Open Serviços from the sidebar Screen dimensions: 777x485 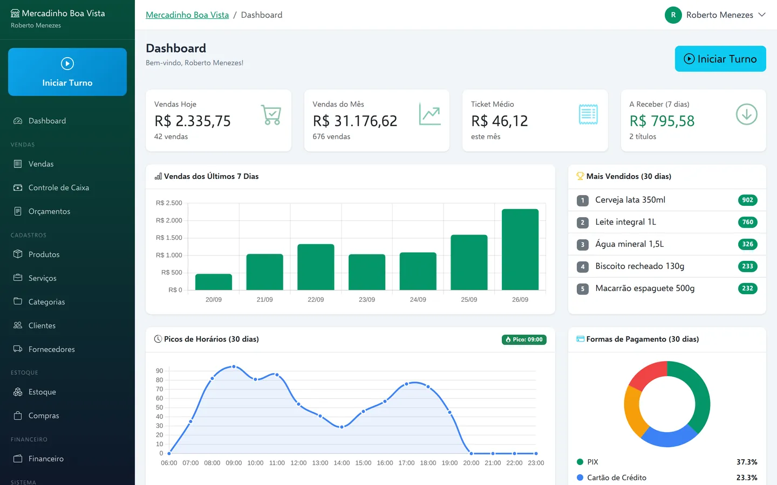[67, 278]
